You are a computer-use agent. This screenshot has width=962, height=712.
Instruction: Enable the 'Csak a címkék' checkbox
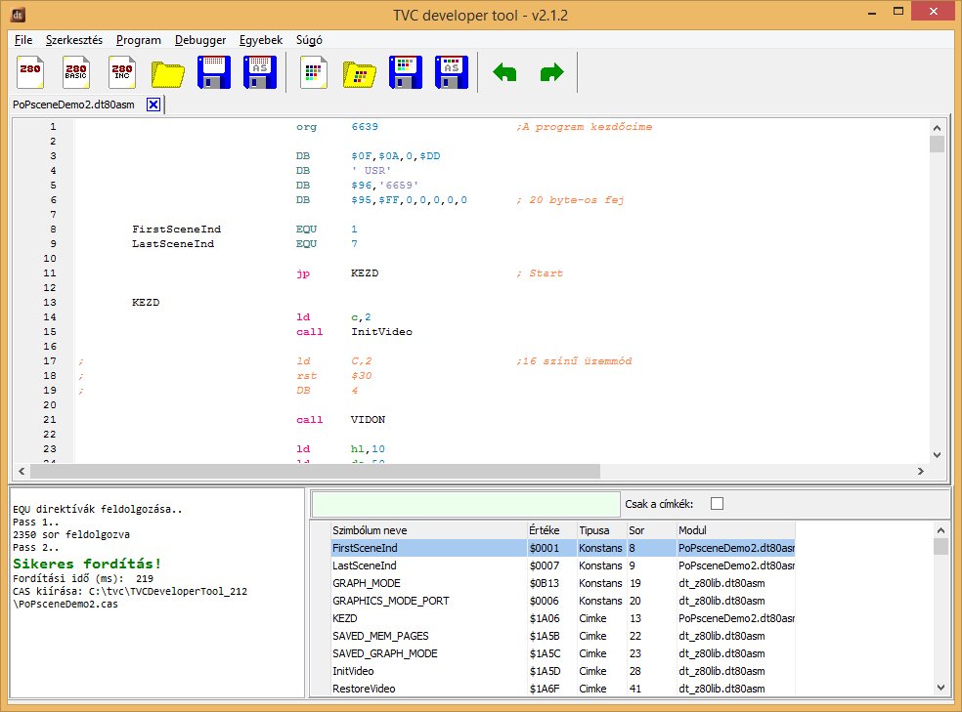tap(717, 504)
